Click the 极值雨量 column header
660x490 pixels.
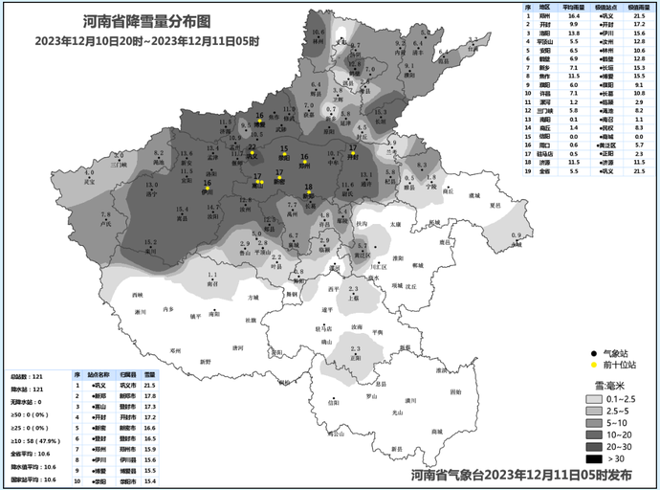[x=637, y=7]
